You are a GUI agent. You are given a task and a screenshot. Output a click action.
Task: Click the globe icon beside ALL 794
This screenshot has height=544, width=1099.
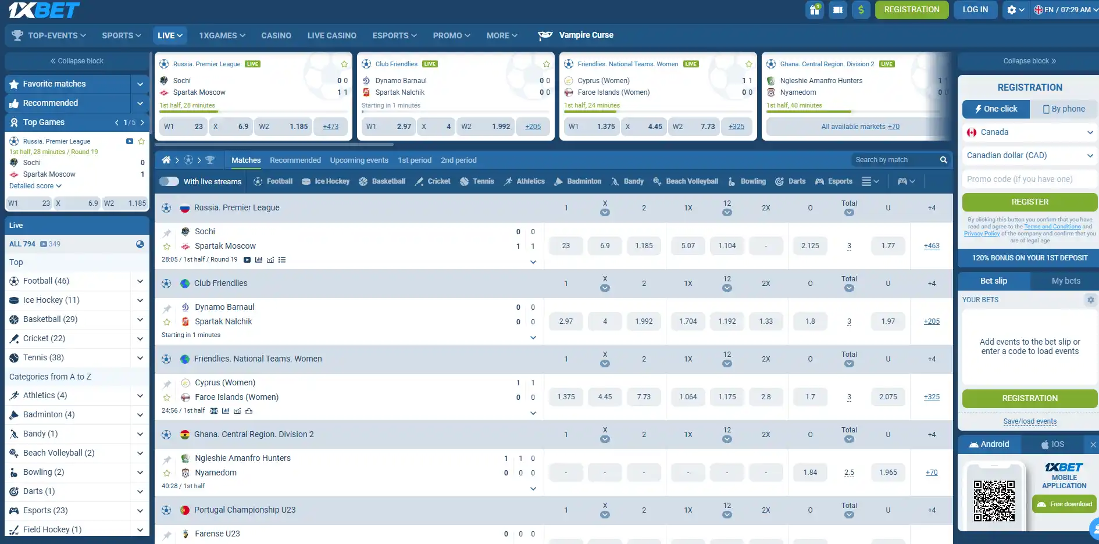coord(140,244)
